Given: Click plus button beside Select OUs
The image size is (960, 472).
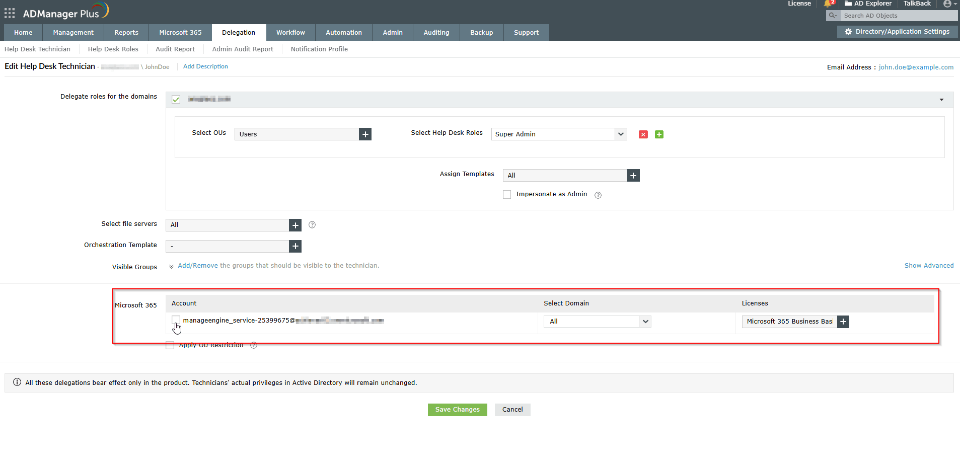Looking at the screenshot, I should click(365, 134).
